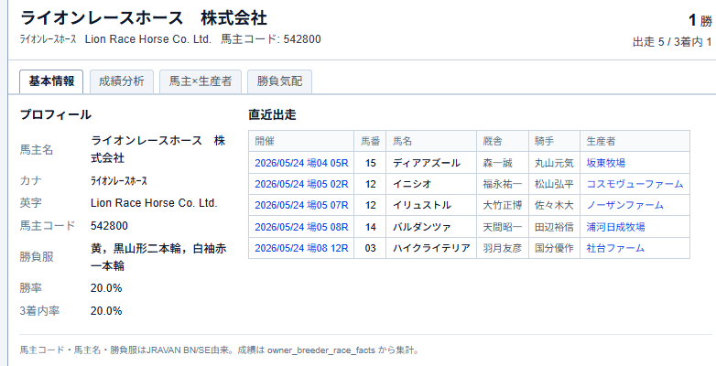This screenshot has width=716, height=366.
Task: Click trainer name 福永祐一
Action: coord(503,184)
